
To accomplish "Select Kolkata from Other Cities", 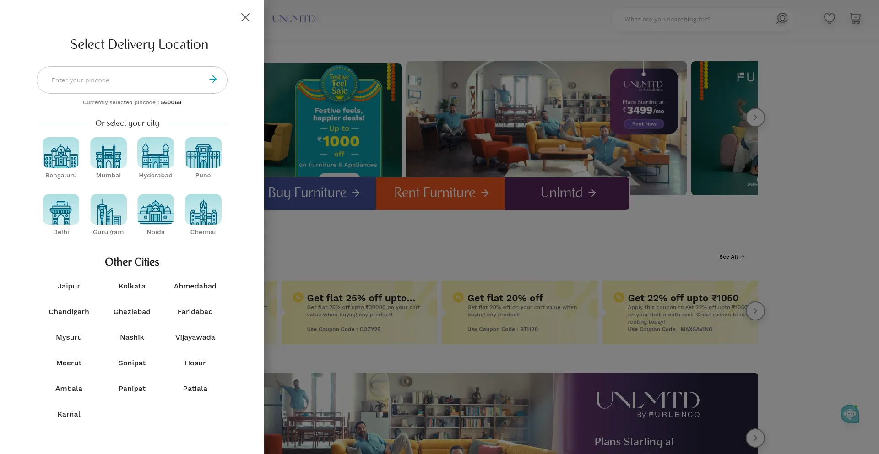I will [x=132, y=286].
